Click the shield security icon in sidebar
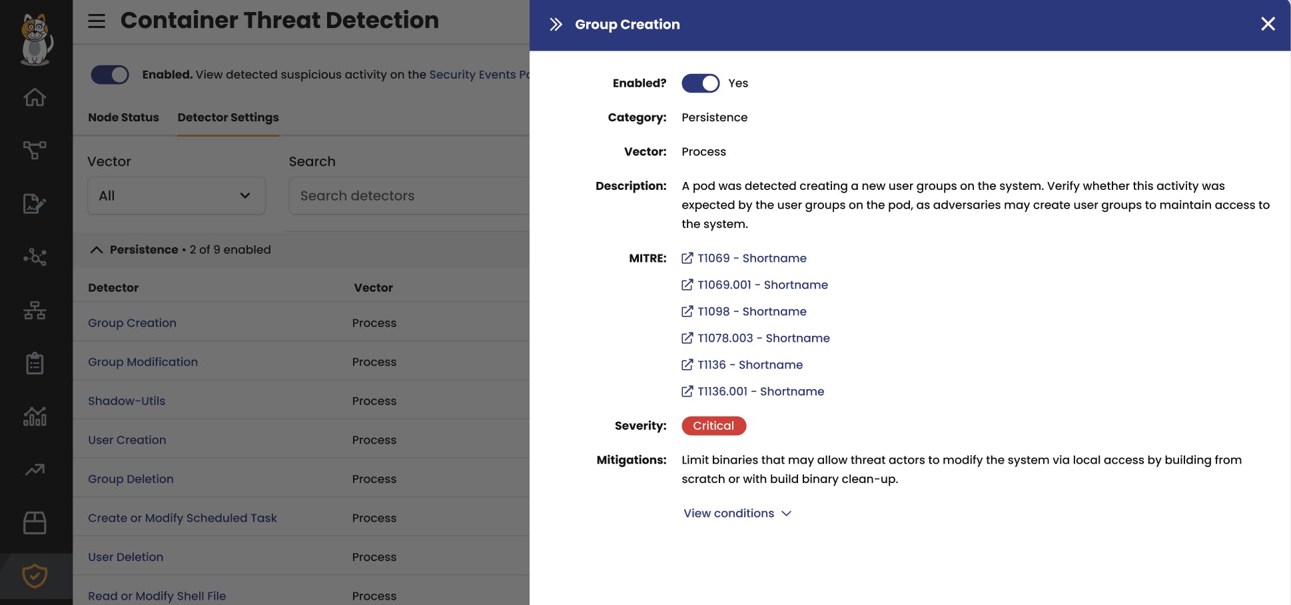Viewport: 1291px width, 605px height. (x=35, y=576)
